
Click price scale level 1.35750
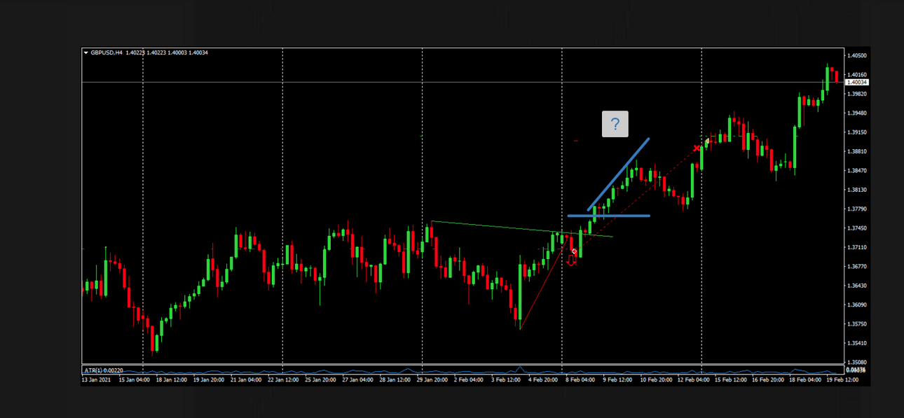click(x=857, y=324)
